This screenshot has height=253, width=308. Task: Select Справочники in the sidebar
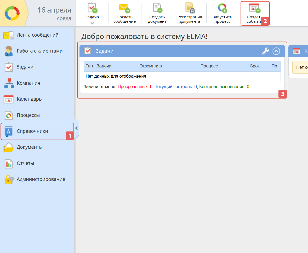tap(32, 131)
